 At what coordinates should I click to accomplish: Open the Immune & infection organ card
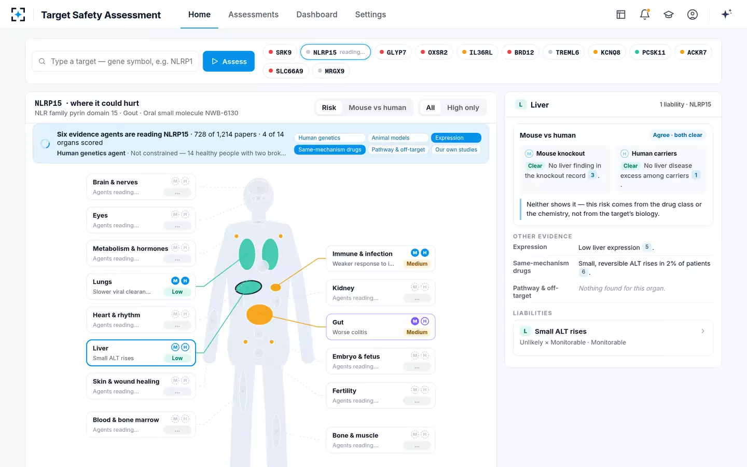click(x=381, y=258)
